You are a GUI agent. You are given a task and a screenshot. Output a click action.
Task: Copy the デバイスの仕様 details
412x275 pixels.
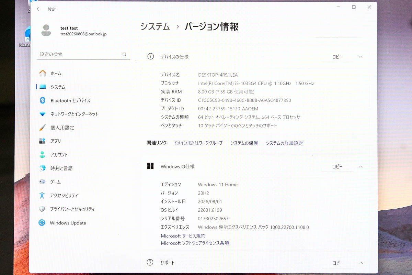point(337,57)
